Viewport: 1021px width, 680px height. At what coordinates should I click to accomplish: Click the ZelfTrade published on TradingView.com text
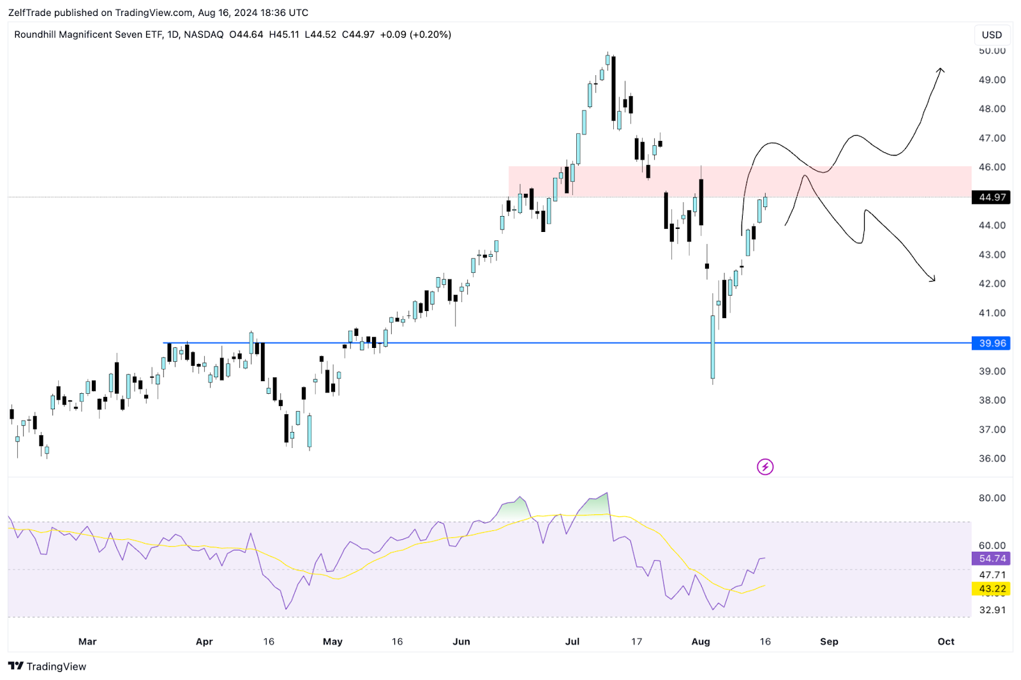click(158, 13)
